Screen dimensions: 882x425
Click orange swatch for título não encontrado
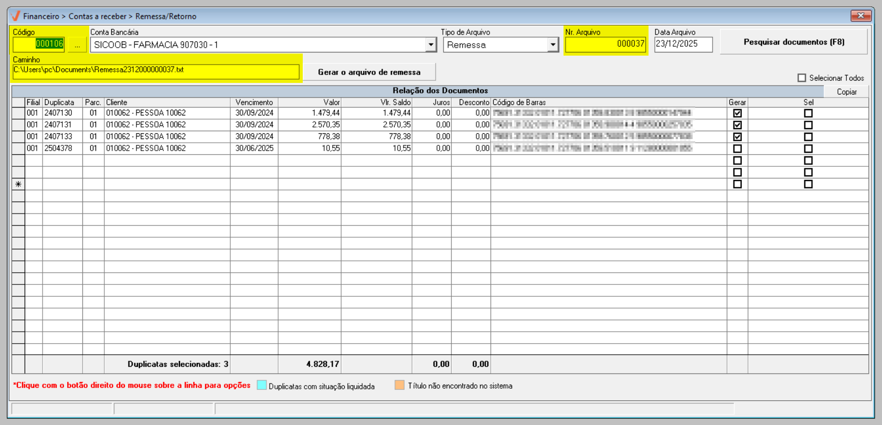coord(399,385)
